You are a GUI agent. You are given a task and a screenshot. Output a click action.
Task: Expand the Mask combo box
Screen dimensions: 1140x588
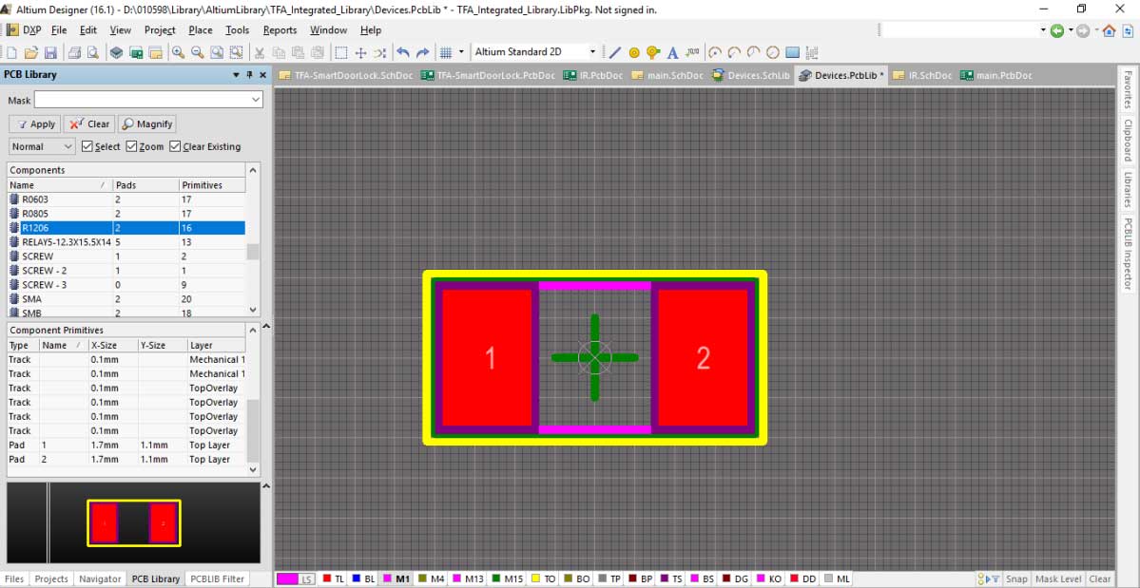tap(256, 100)
